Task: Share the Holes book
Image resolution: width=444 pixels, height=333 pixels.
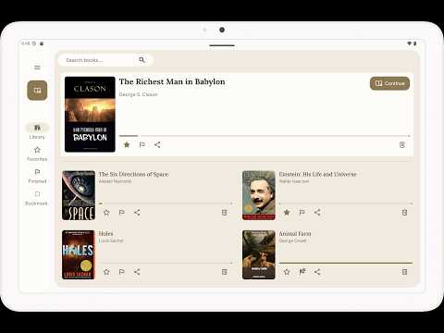Action: 137,272
